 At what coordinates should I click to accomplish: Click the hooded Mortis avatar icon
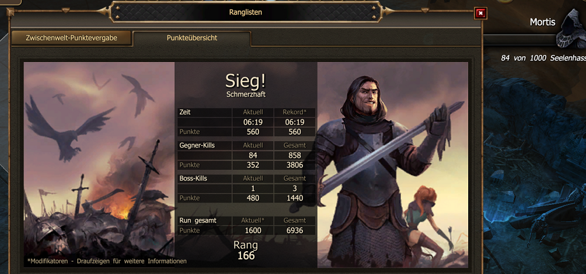tap(570, 28)
